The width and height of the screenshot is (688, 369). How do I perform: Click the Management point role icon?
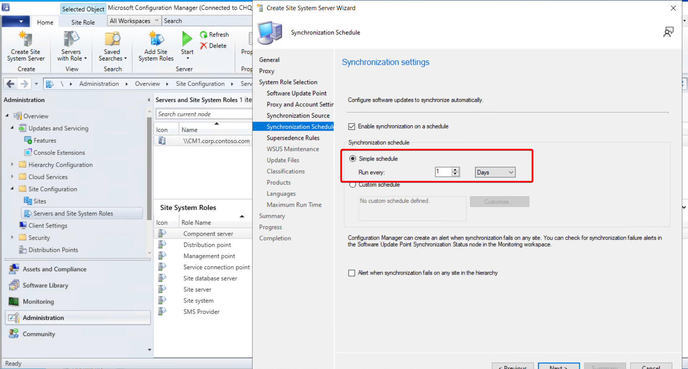(x=162, y=256)
